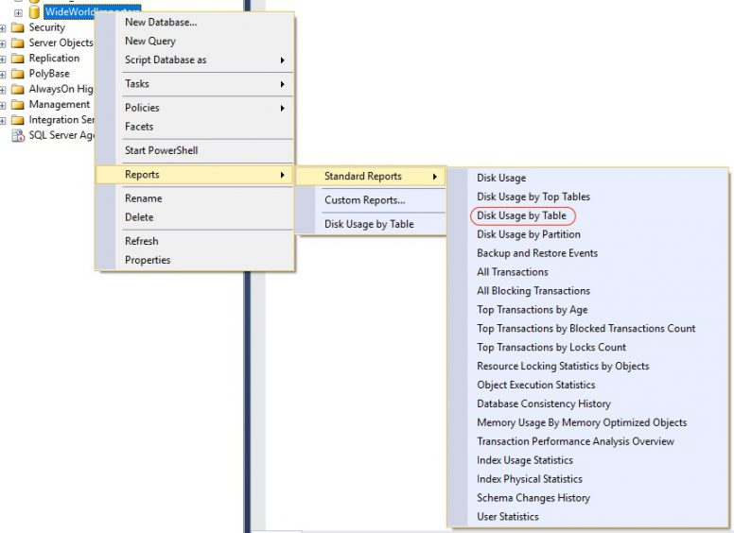Click the Replication folder icon
The width and height of the screenshot is (734, 533).
click(x=17, y=59)
